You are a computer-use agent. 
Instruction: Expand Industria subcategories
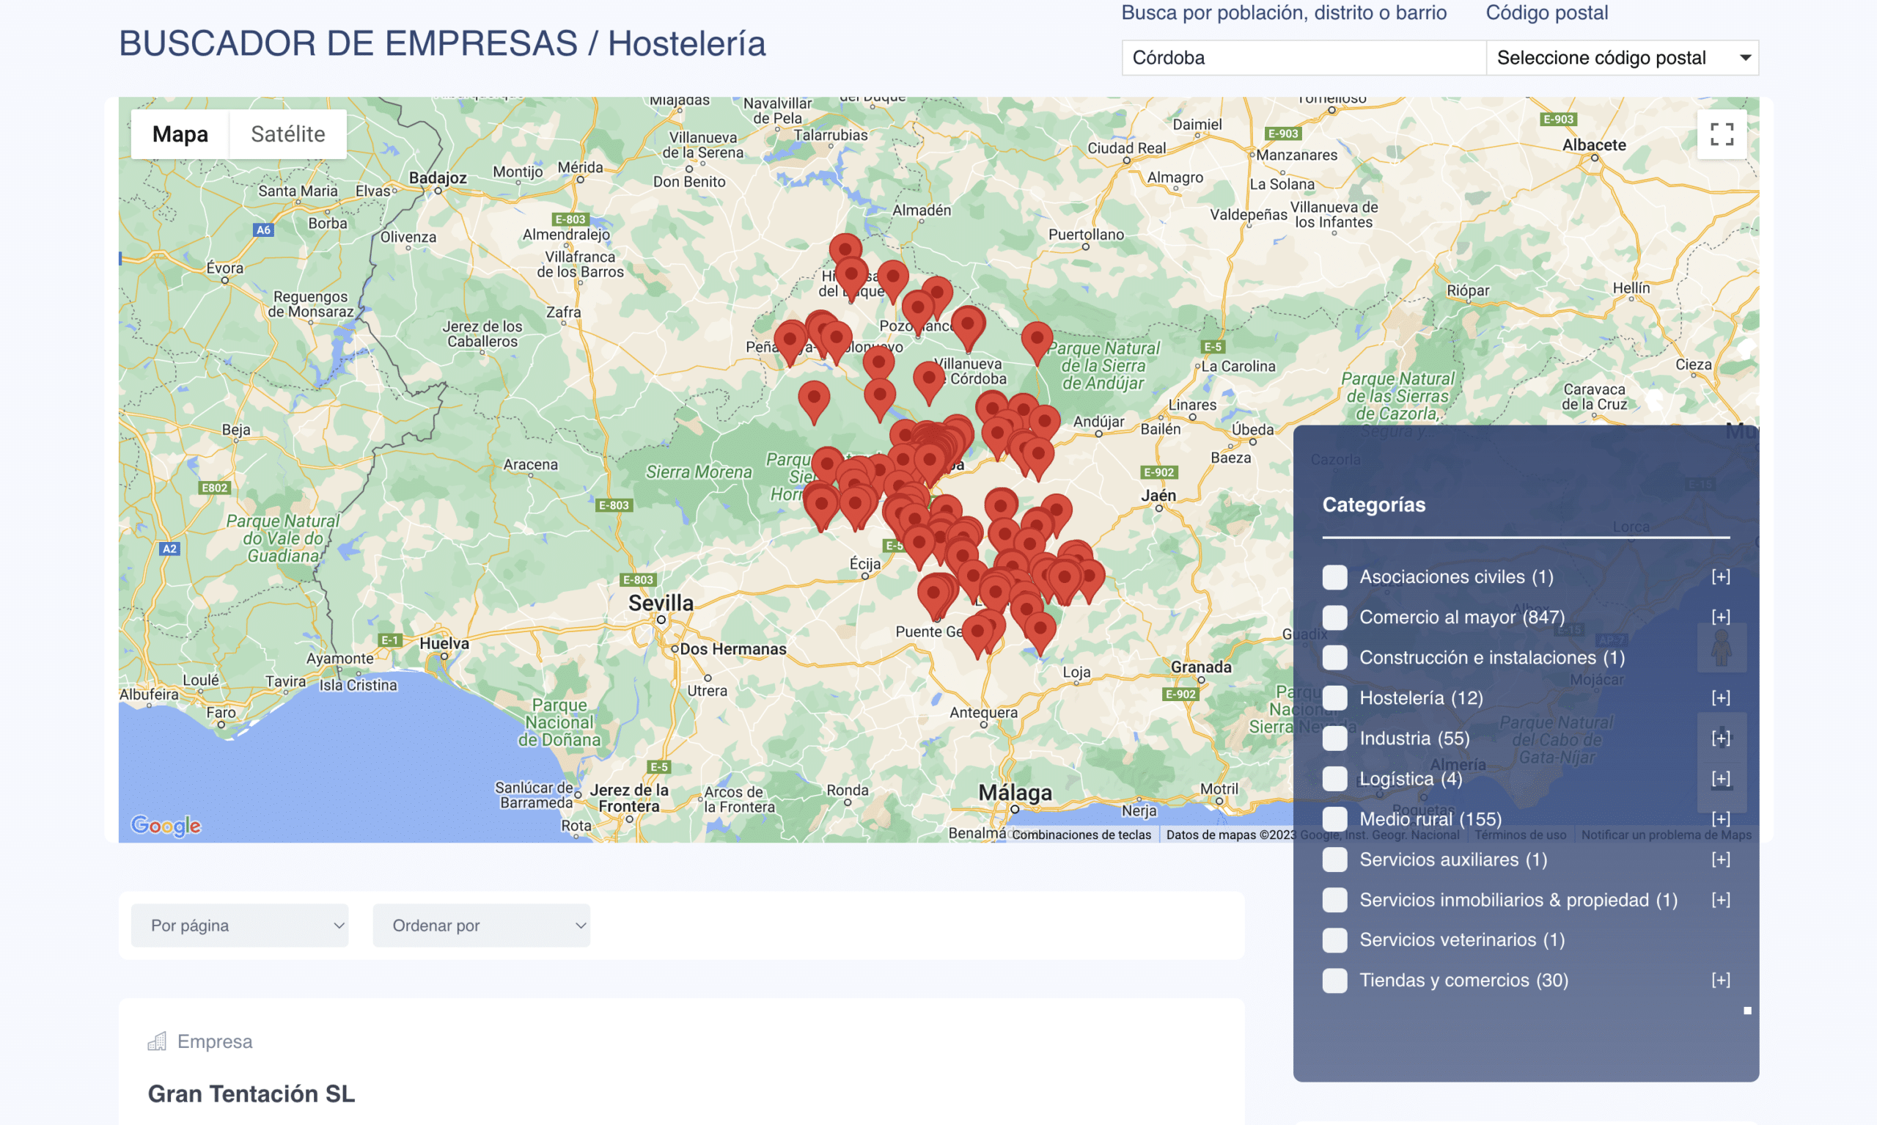coord(1720,739)
